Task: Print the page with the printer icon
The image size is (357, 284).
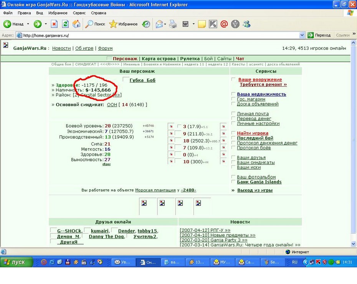Action: (x=173, y=24)
